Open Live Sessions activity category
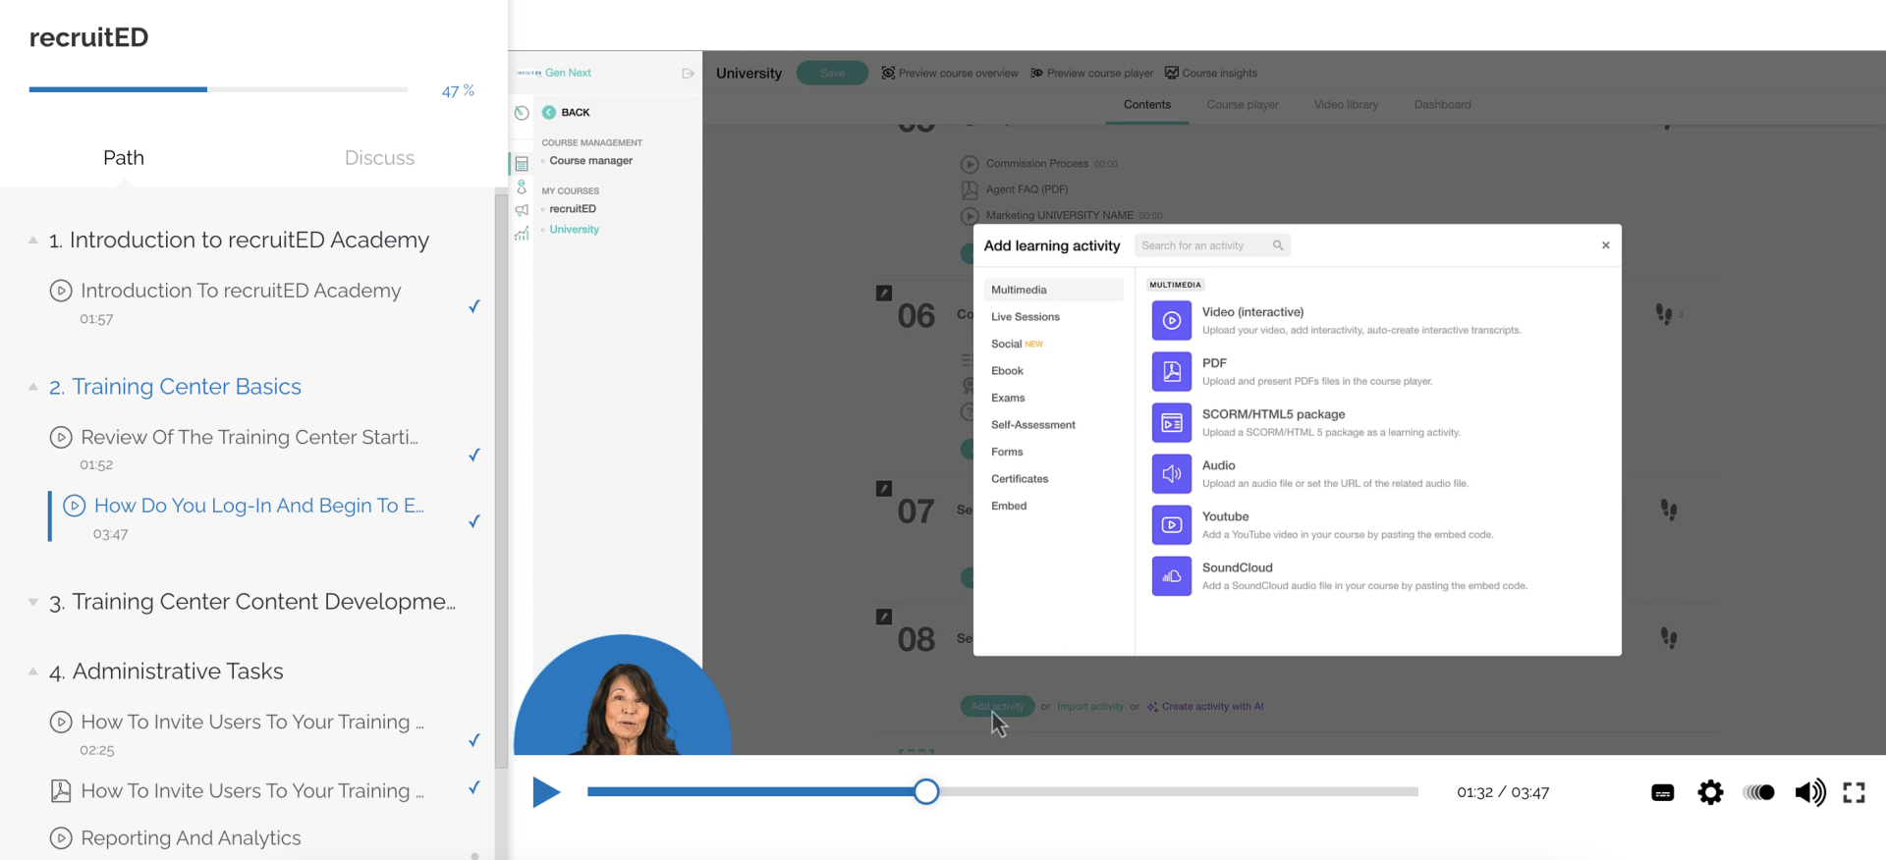Screen dimensions: 1886x860 coord(1025,317)
